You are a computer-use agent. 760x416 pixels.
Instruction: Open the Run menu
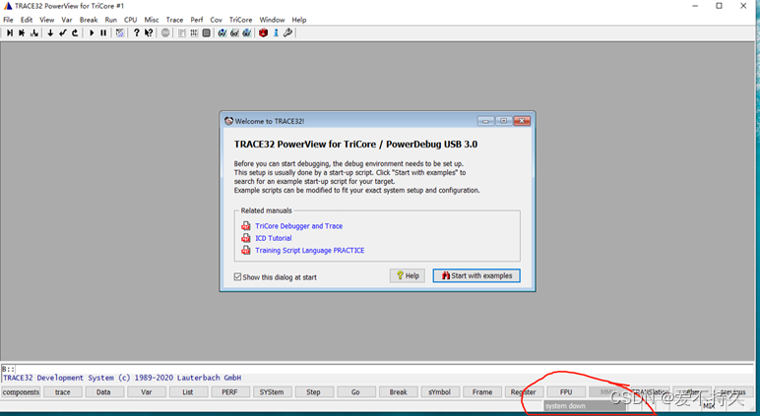pos(111,20)
